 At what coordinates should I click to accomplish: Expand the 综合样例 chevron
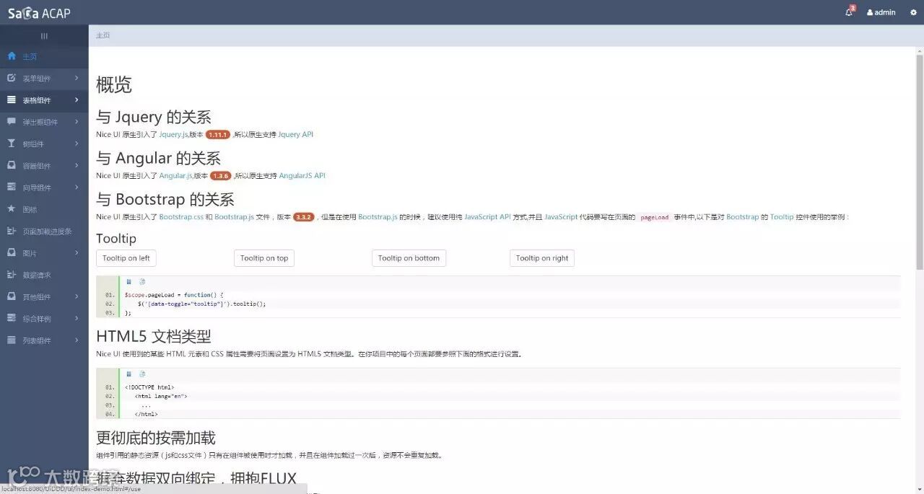tap(77, 318)
